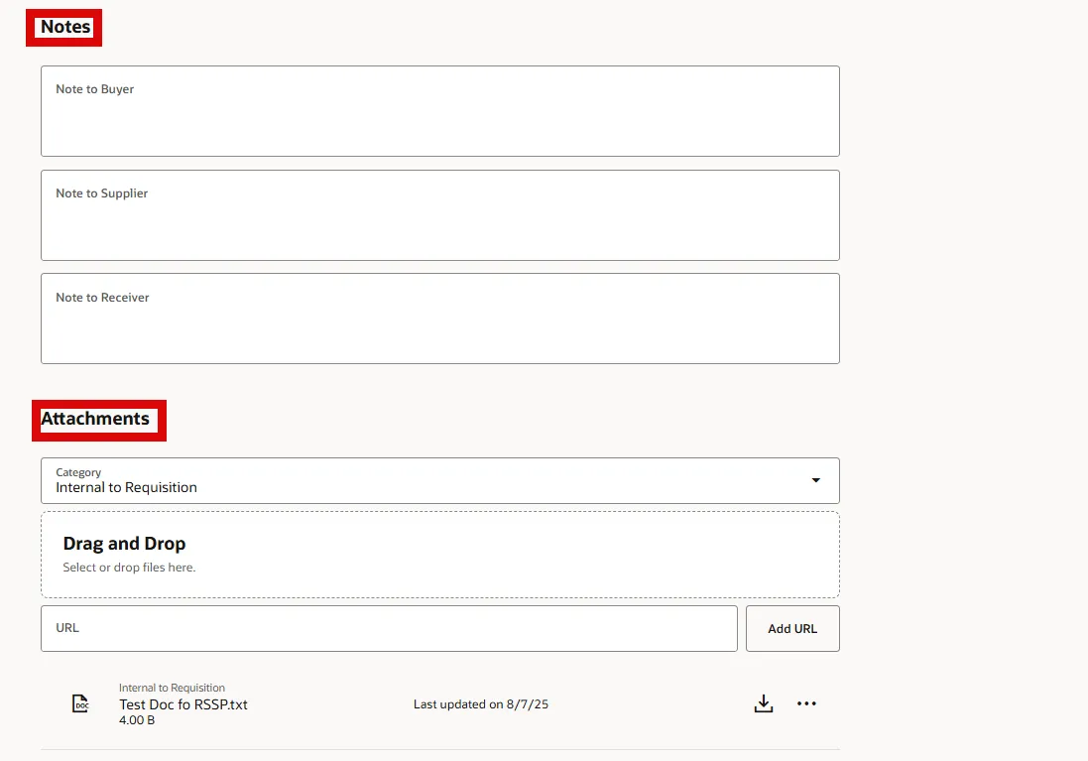Screen dimensions: 1088x761
Task: Click the DOC file type icon
Action: 80,704
